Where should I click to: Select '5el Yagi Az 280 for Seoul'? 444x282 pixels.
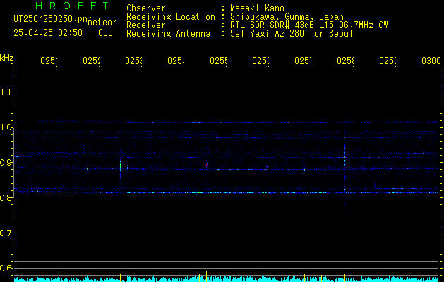292,34
